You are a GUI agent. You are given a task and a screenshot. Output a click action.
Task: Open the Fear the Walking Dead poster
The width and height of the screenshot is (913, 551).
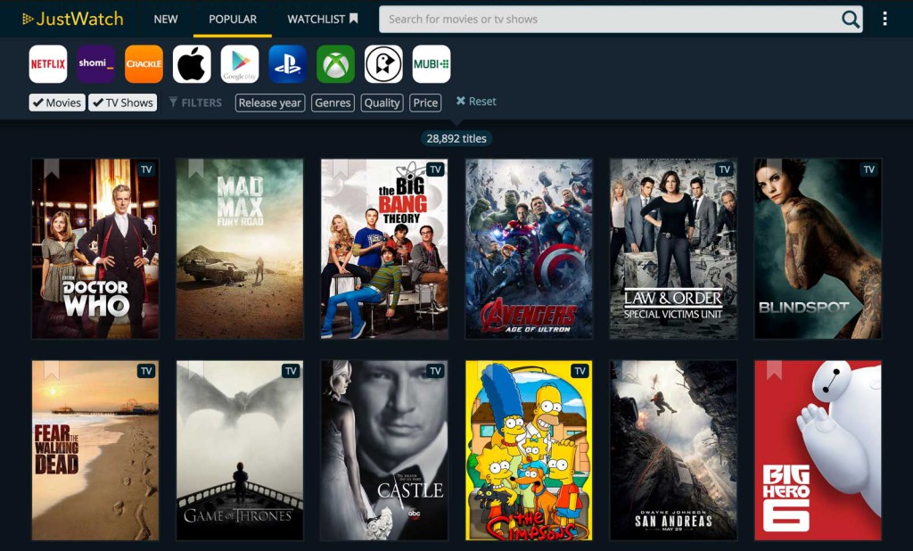point(95,450)
